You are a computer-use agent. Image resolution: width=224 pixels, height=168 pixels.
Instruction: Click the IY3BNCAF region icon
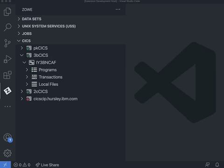32,63
